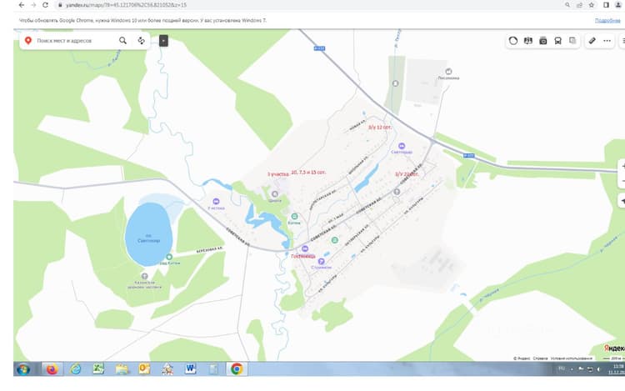Zoom in with the plus map button
This screenshot has height=391, width=625.
[622, 166]
